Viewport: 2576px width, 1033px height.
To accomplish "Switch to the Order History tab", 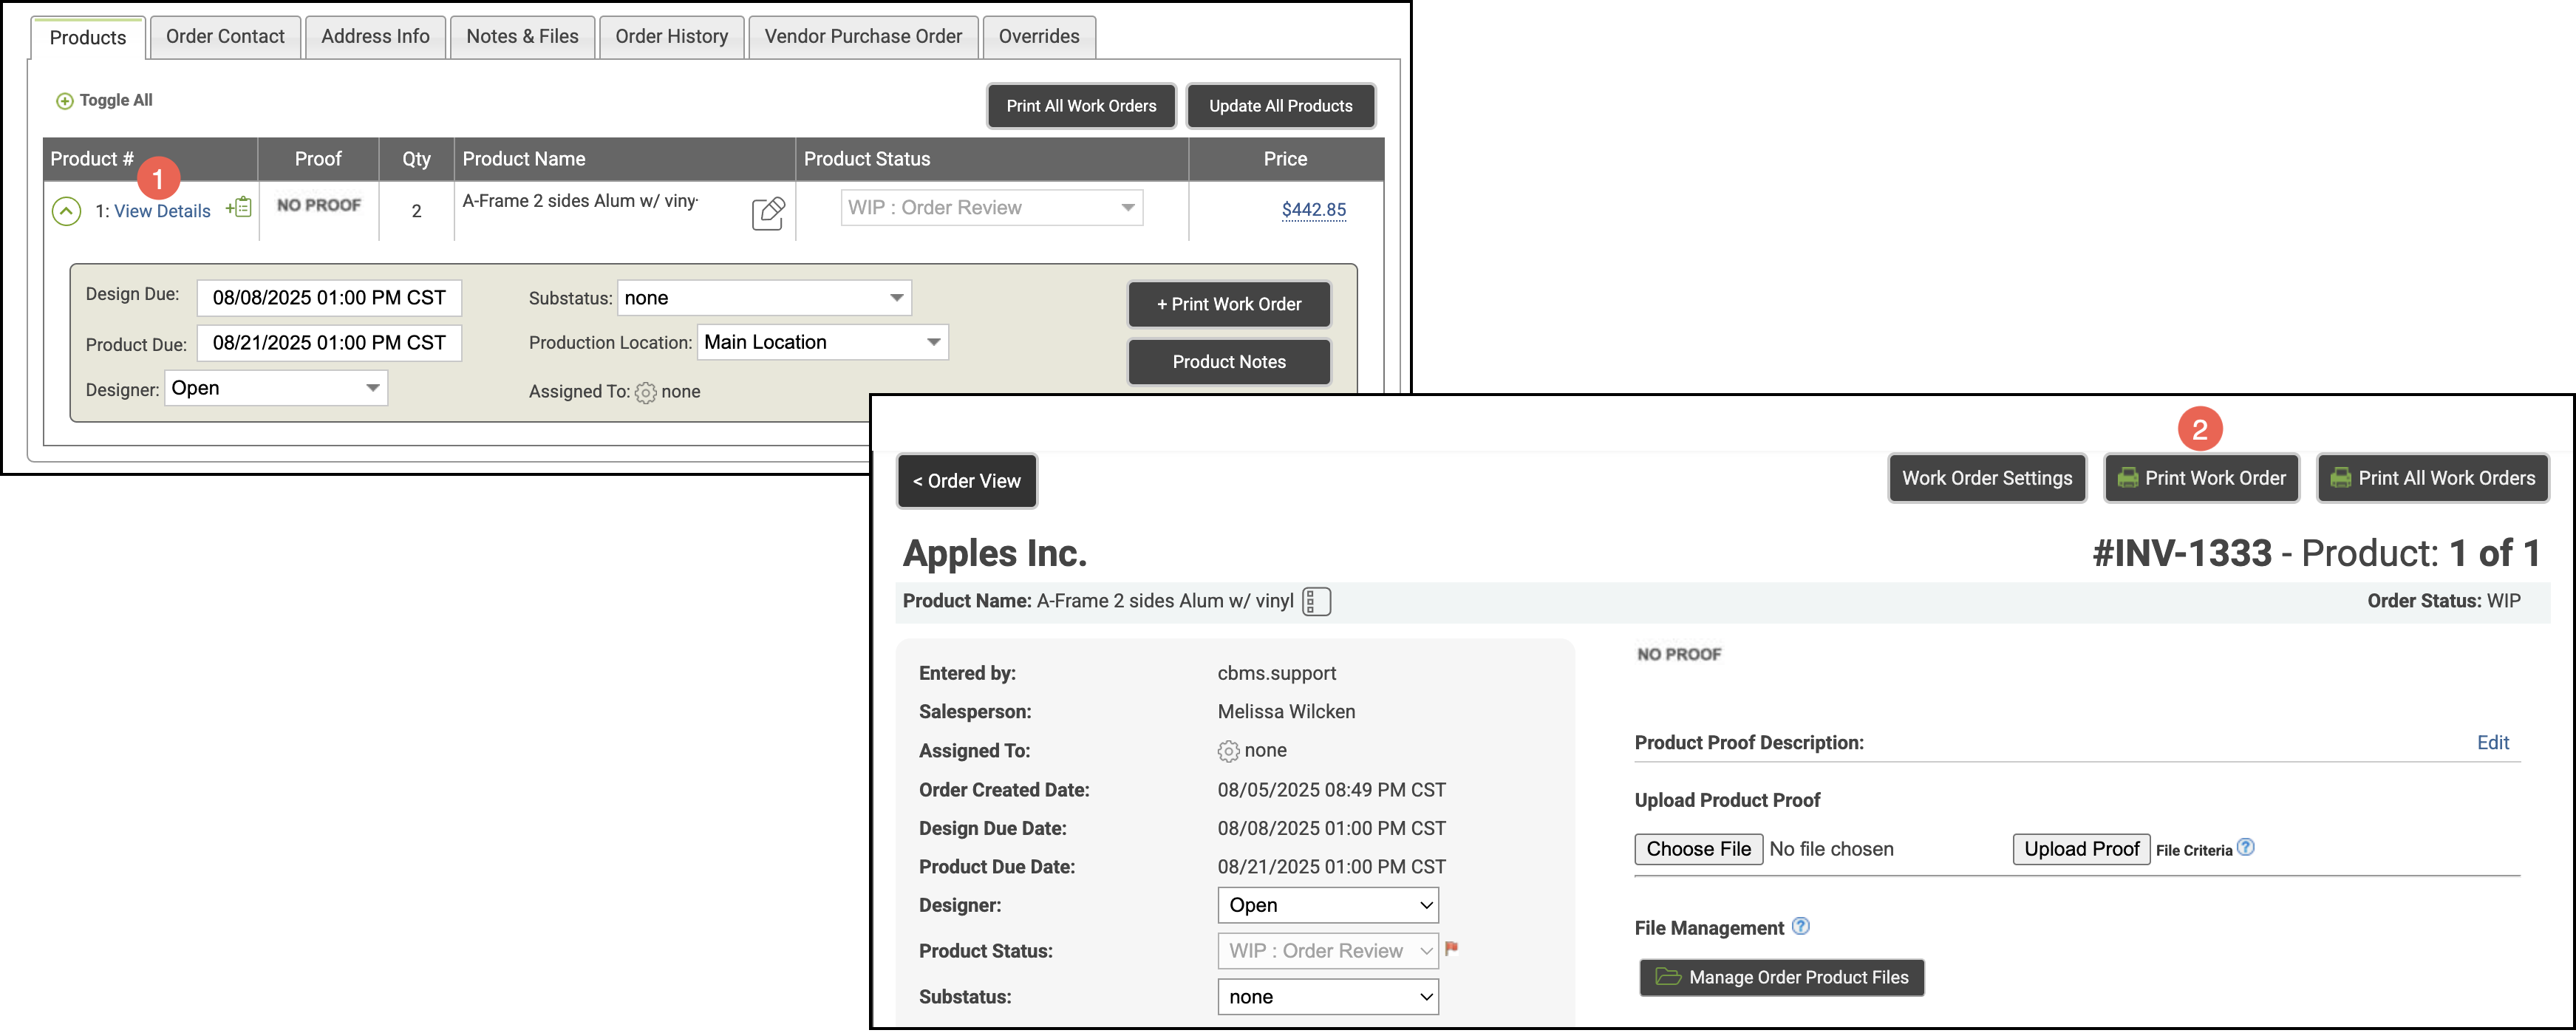I will click(671, 37).
